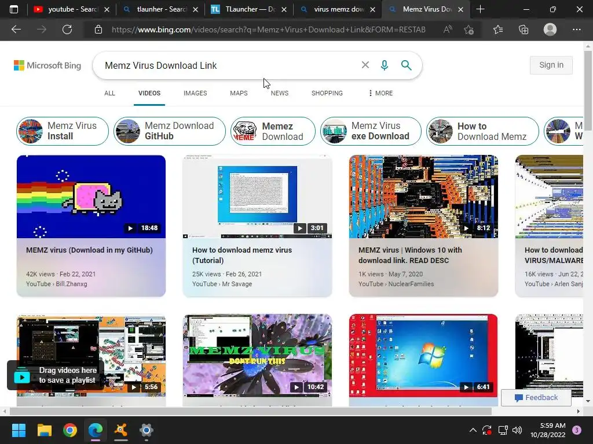The height and width of the screenshot is (444, 593).
Task: Search by voice with microphone
Action: click(385, 65)
